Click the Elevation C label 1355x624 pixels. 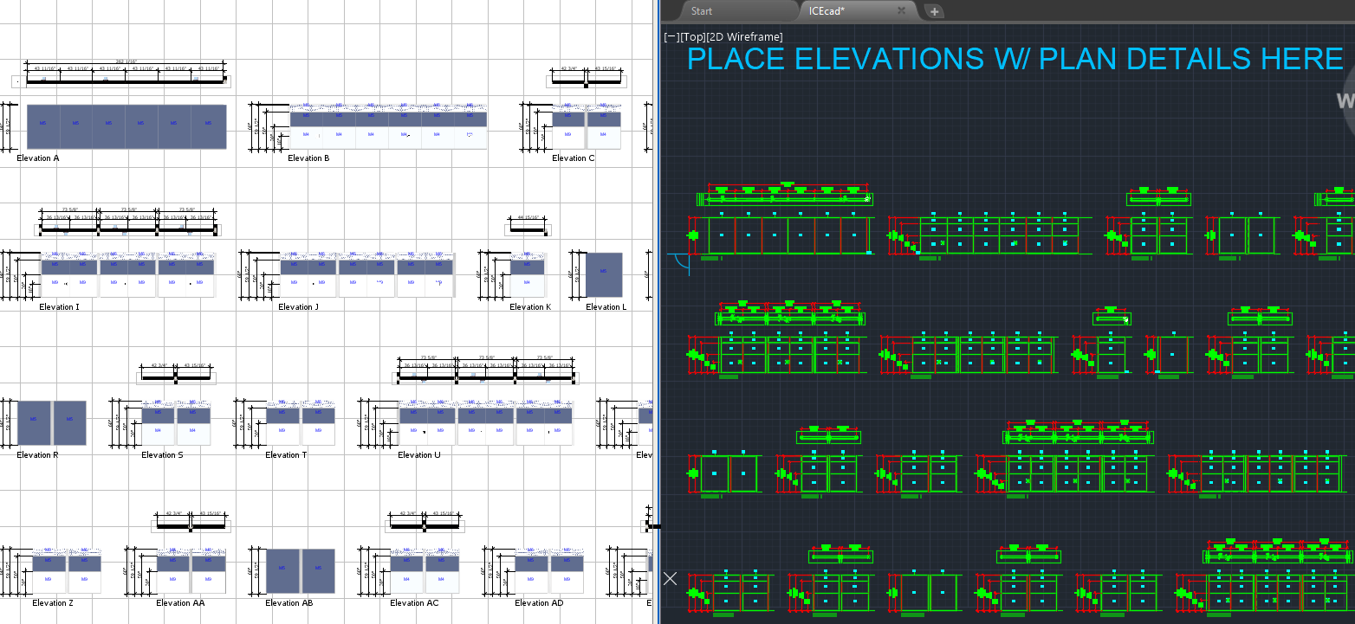(574, 158)
